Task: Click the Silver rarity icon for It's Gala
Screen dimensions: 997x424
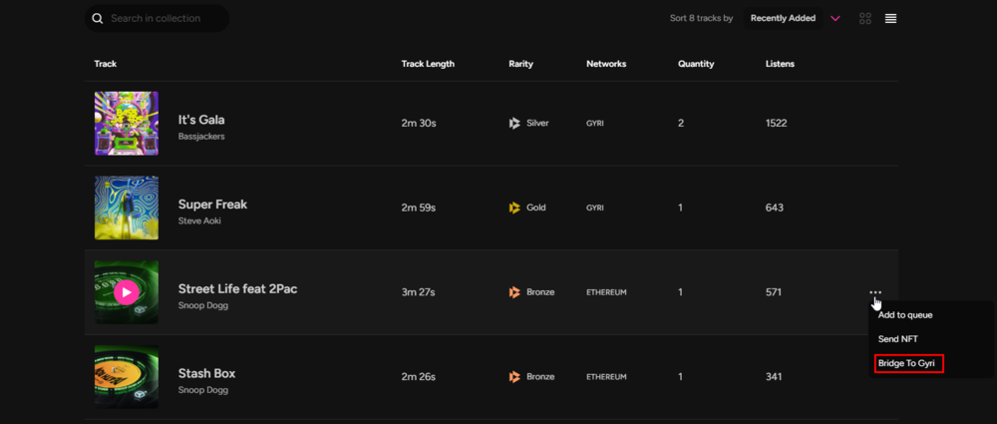Action: [x=514, y=123]
